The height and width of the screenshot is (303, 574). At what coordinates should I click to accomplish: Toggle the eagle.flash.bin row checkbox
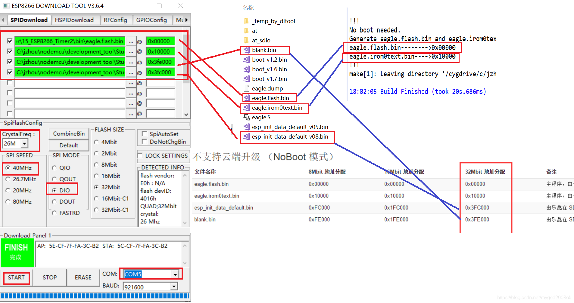pyautogui.click(x=10, y=41)
